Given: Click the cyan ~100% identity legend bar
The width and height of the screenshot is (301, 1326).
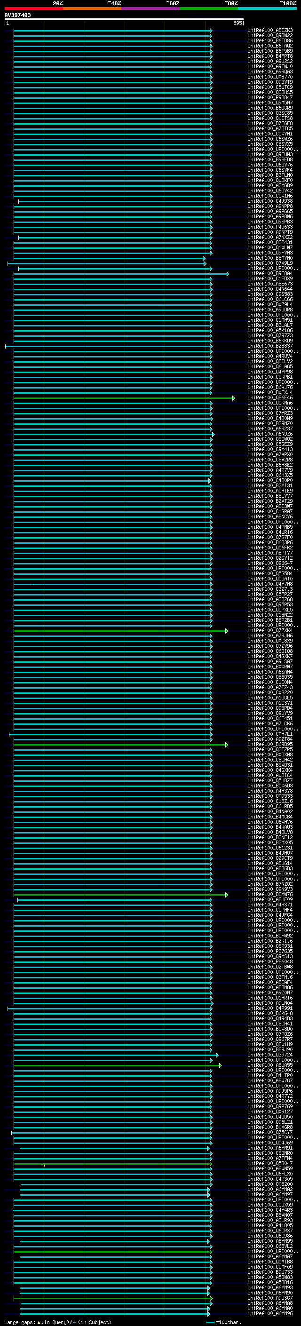Looking at the screenshot, I should click(x=267, y=8).
